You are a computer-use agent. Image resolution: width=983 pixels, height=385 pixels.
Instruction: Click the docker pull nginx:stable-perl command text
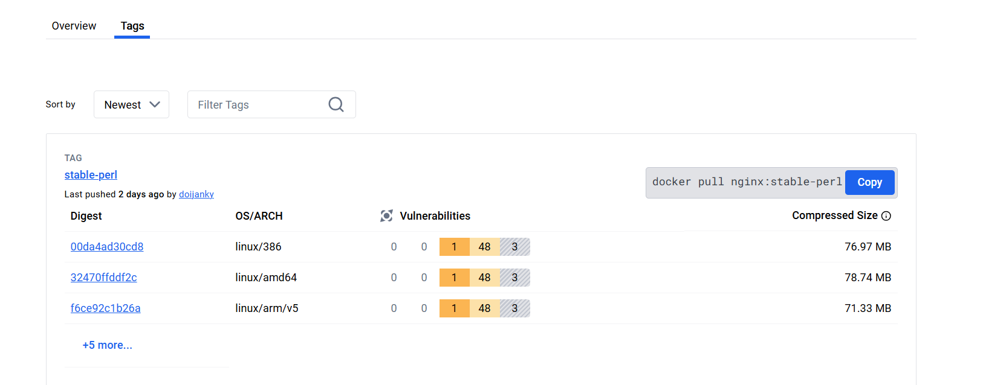click(747, 182)
